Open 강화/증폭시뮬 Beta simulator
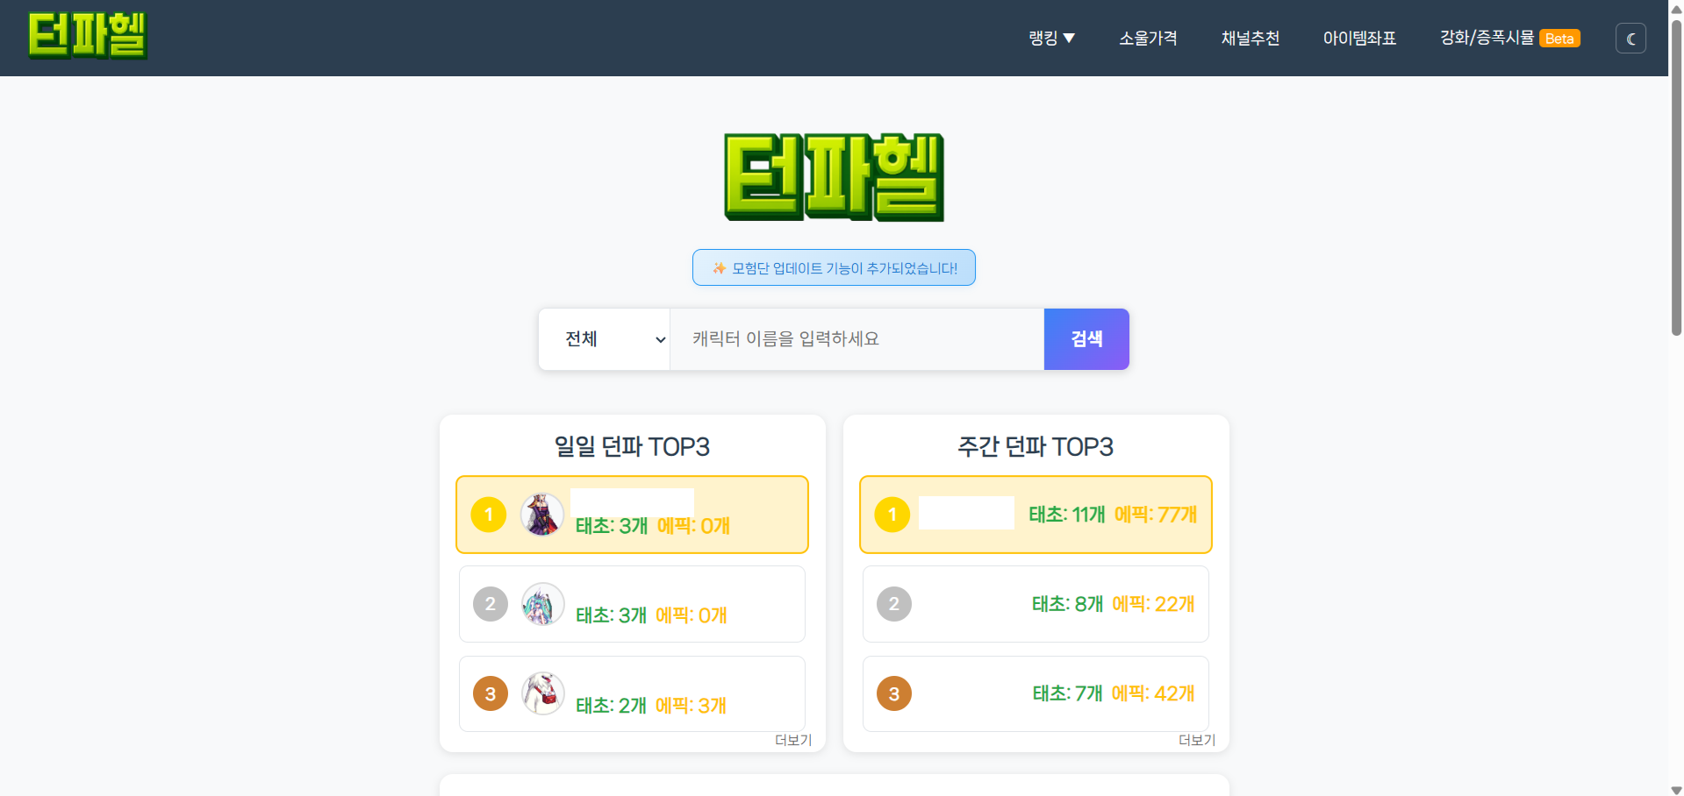Image resolution: width=1684 pixels, height=796 pixels. [1508, 39]
